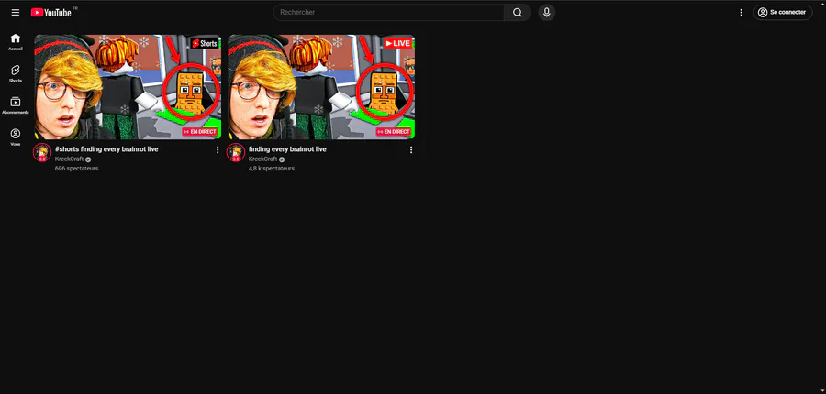Open the three-dot menu of the #shorts video
826x394 pixels.
(x=218, y=150)
